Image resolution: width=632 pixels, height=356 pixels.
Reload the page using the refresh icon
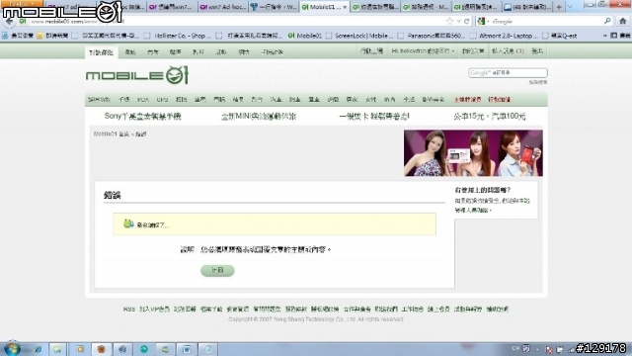(x=467, y=21)
